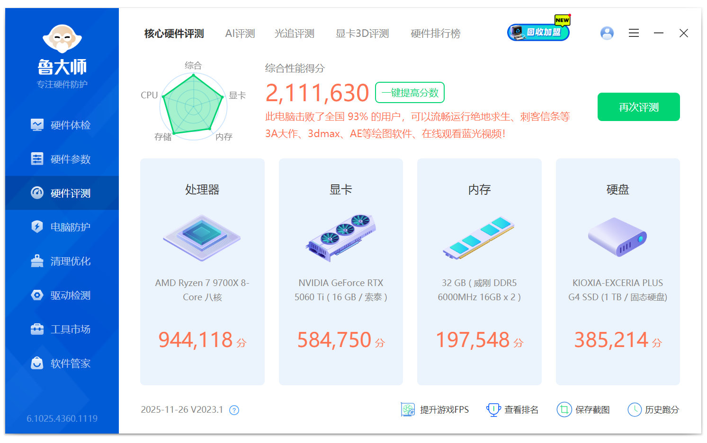Minimize the 鲁大师 window
The image size is (707, 443).
[659, 33]
